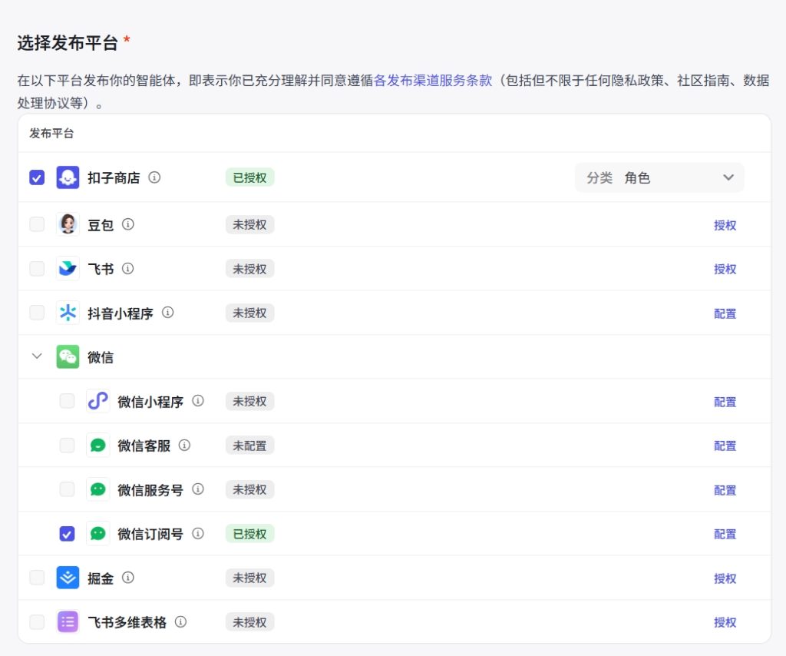Viewport: 786px width, 656px height.
Task: Click 配置 for 微信小程序
Action: point(725,402)
